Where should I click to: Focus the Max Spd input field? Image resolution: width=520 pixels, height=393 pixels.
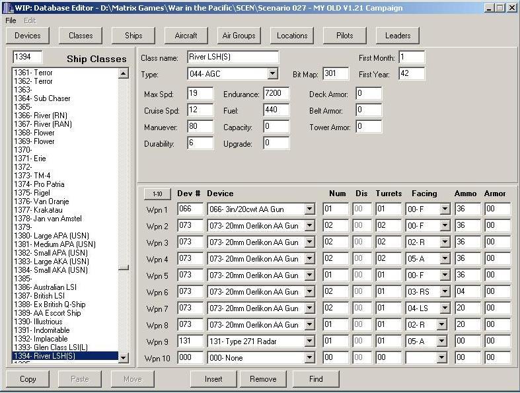pos(200,94)
